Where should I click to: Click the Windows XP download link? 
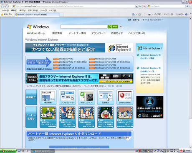[65, 65]
